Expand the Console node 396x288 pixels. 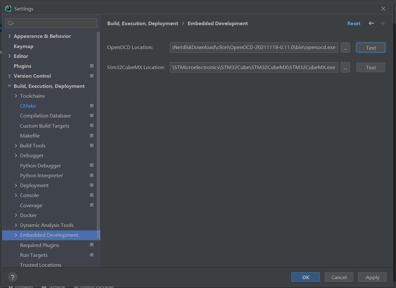point(16,195)
